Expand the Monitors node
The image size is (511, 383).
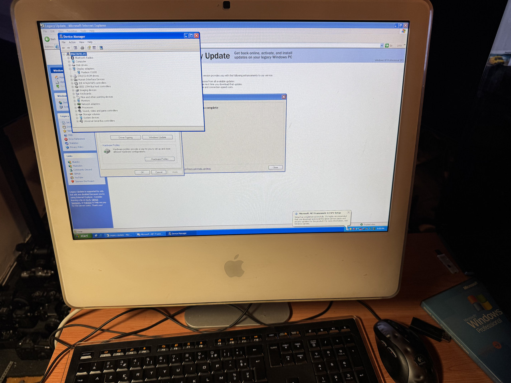(x=75, y=101)
